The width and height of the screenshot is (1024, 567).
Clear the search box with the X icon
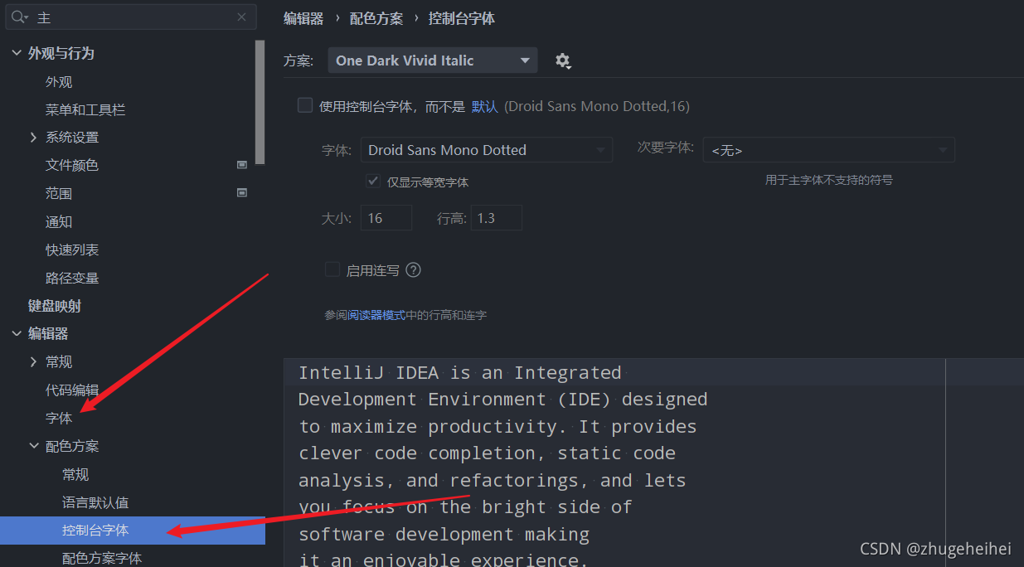[x=240, y=17]
